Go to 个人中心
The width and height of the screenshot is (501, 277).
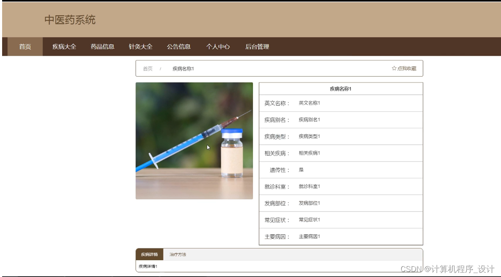tap(218, 47)
